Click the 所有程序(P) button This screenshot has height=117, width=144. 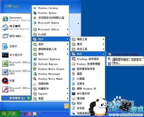pyautogui.click(x=16, y=98)
